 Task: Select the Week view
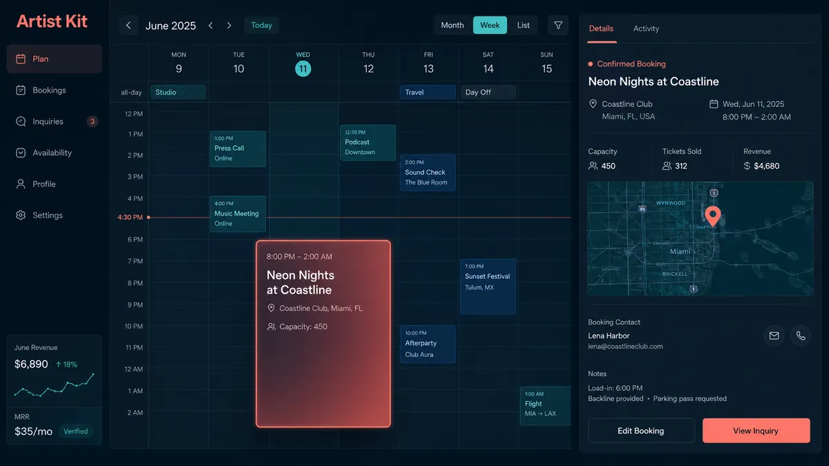(x=490, y=26)
